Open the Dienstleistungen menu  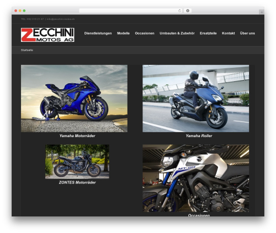click(98, 33)
